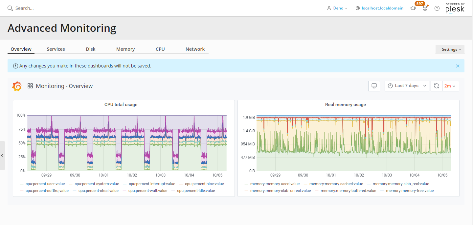Open the Deno user account menu
Viewport: 473px width, 225px height.
[338, 8]
